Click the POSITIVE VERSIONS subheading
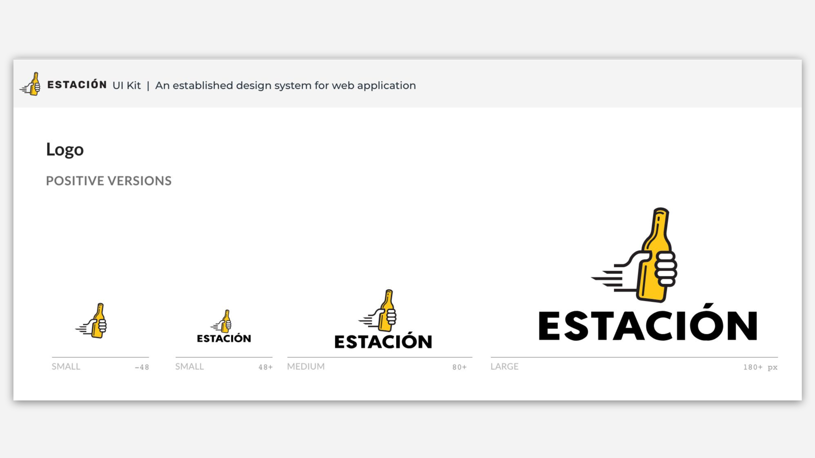 tap(109, 181)
